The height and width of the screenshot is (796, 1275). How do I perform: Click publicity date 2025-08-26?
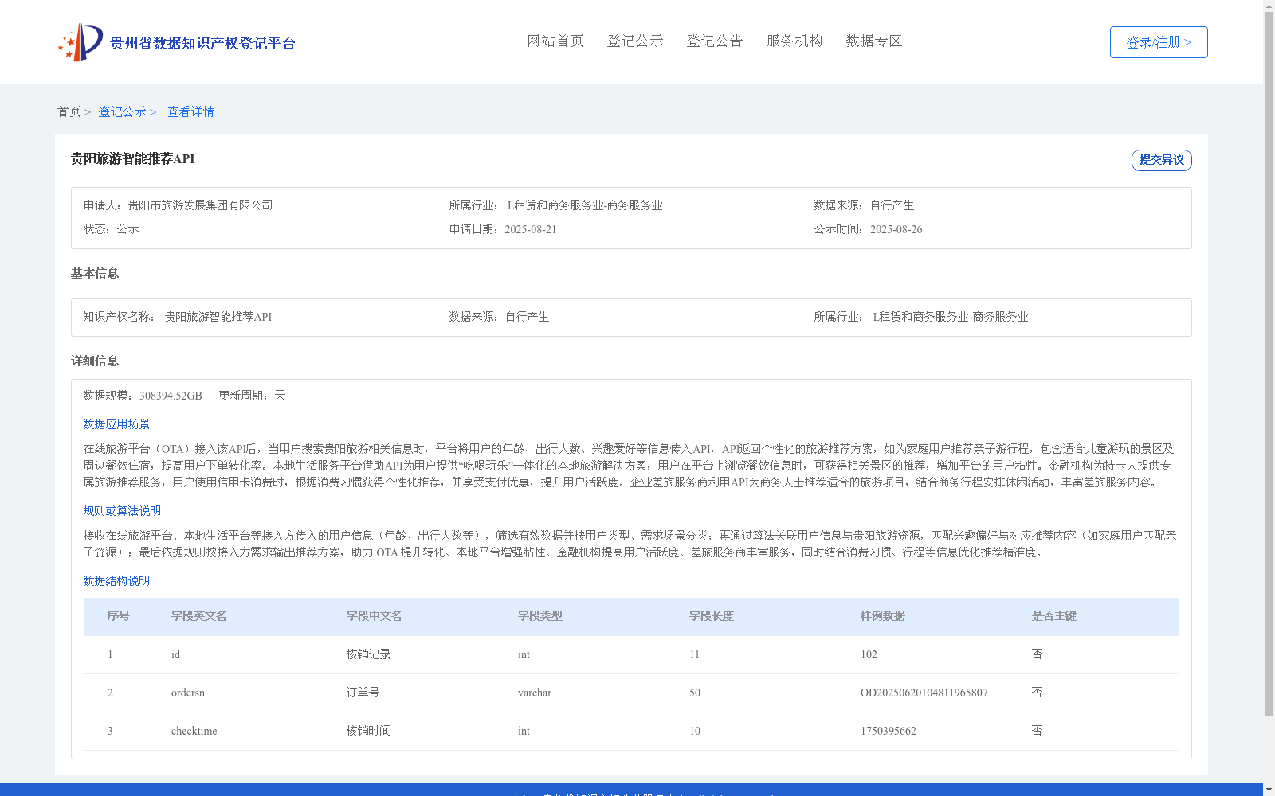click(896, 229)
